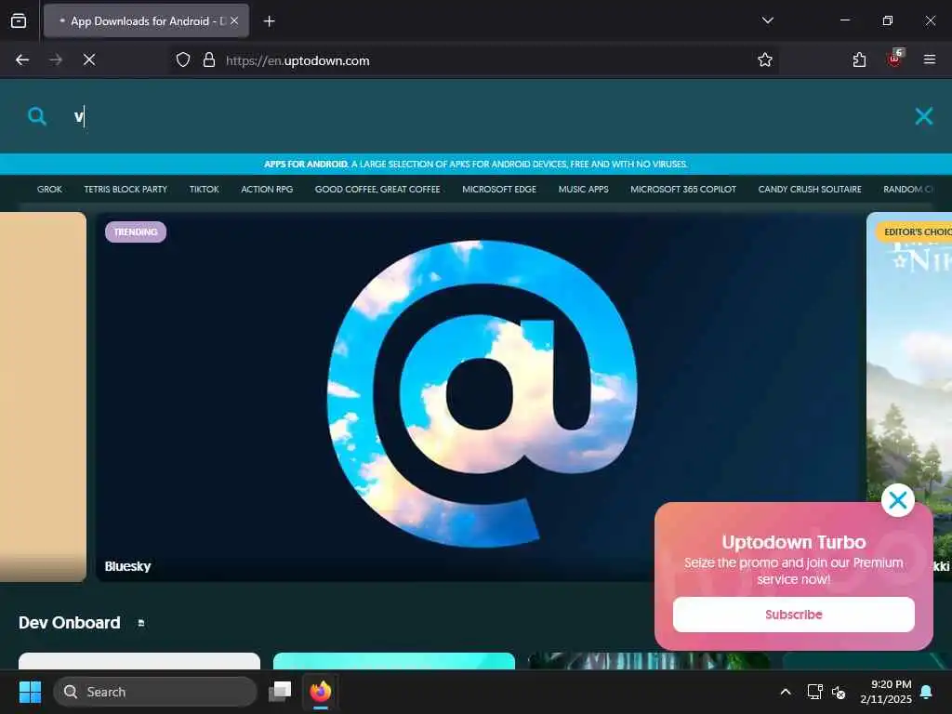Viewport: 952px width, 714px height.
Task: Click the Subscribe button
Action: (x=794, y=615)
